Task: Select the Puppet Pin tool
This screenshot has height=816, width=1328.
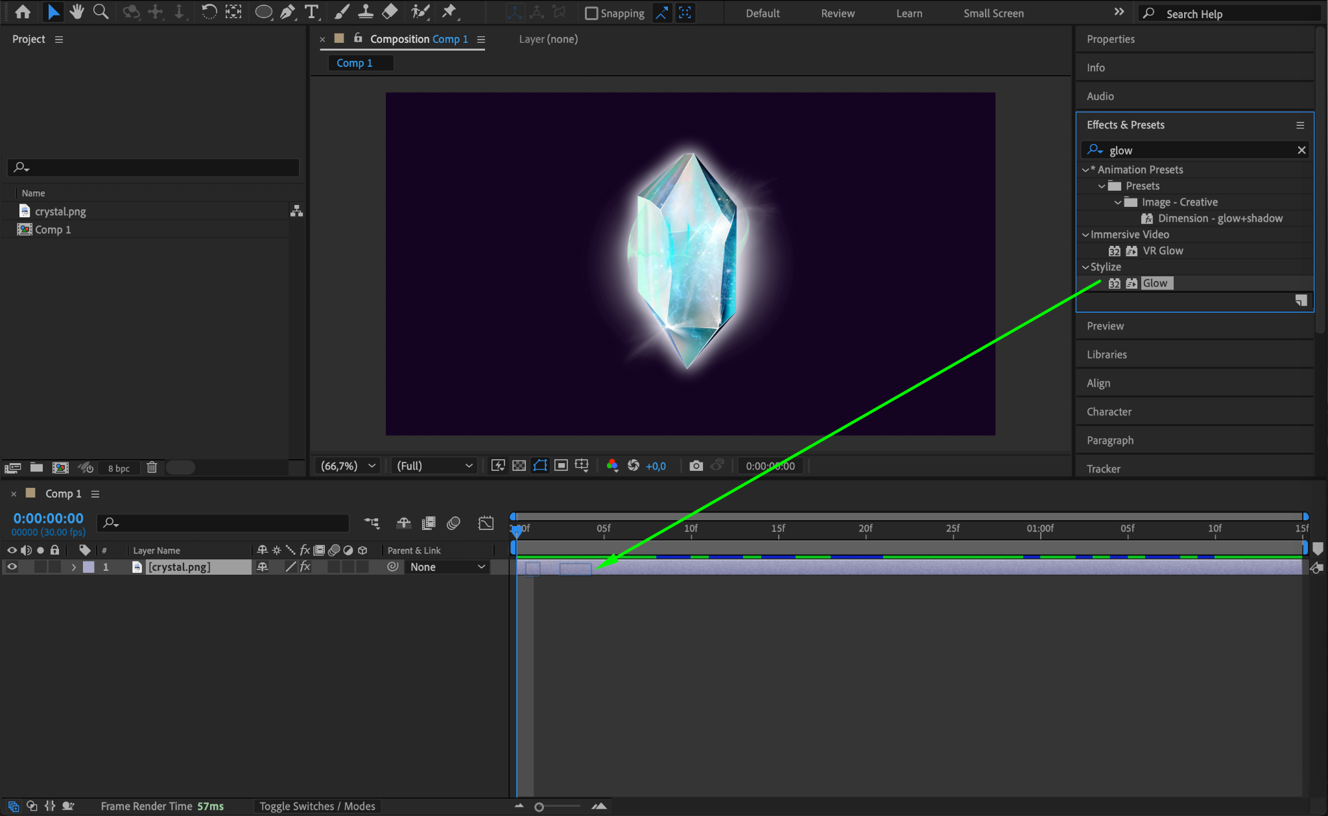Action: point(449,12)
